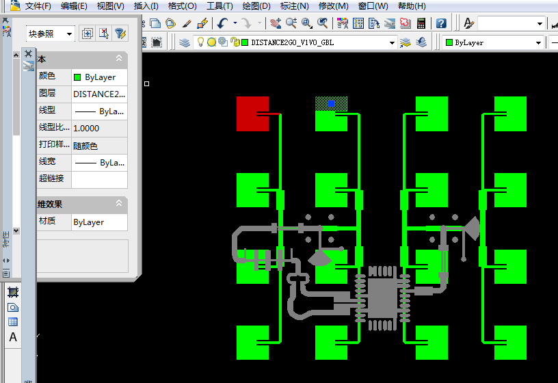Click the Undo arrow icon

pos(223,23)
